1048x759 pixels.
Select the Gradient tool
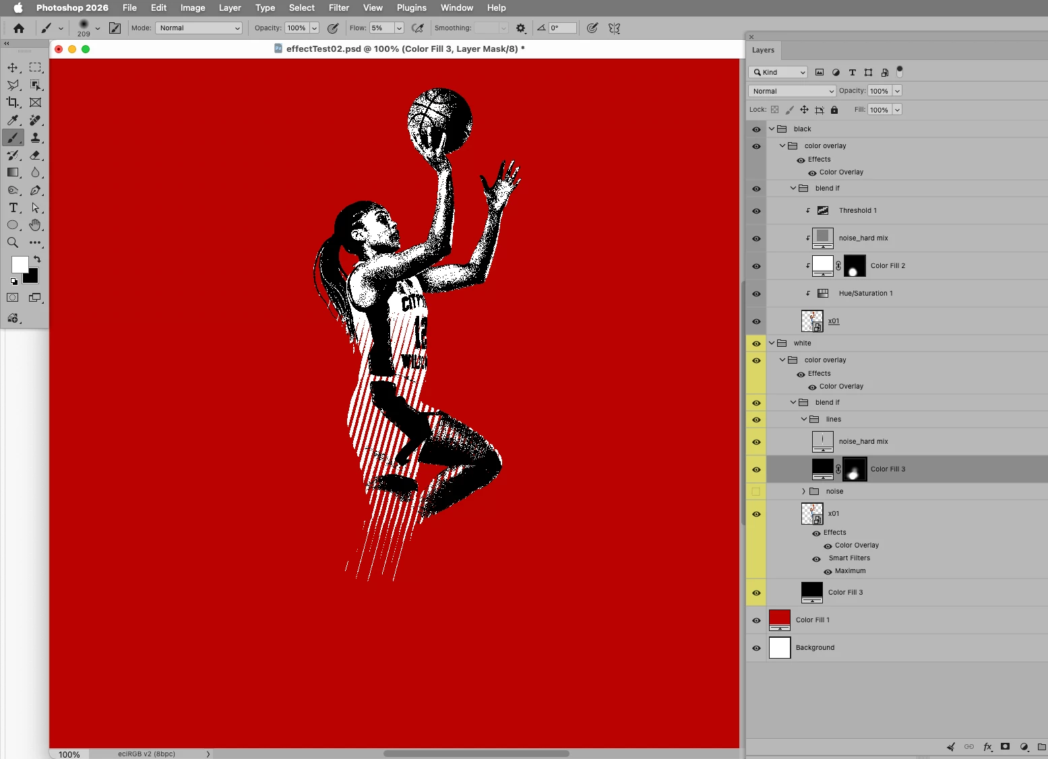[13, 172]
